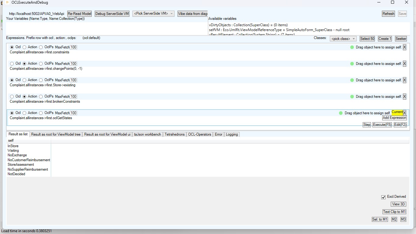Click the Re-Read Model button
The height and width of the screenshot is (234, 416).
pos(79,14)
